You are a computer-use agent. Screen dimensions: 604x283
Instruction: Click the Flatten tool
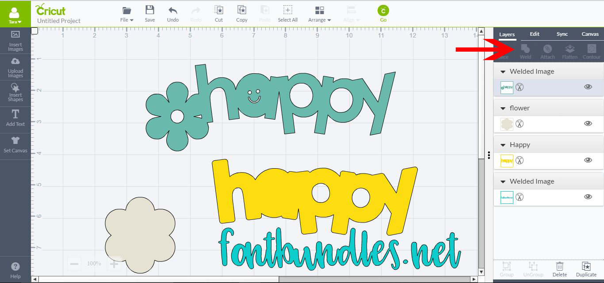570,52
